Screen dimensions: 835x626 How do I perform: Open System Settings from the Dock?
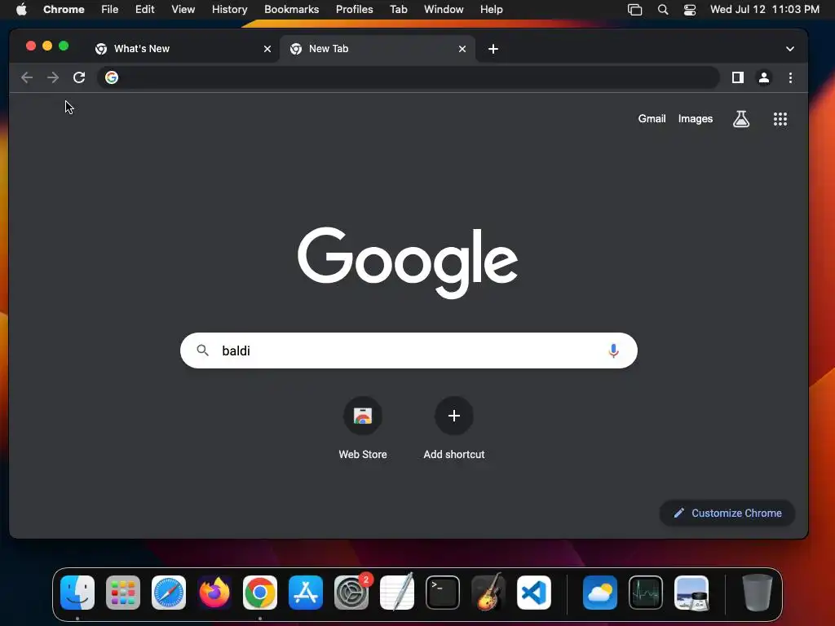(351, 593)
